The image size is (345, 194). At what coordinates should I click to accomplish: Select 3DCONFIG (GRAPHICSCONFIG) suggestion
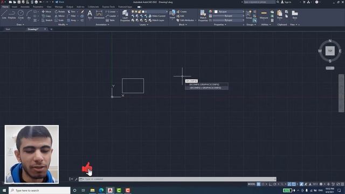tap(206, 85)
